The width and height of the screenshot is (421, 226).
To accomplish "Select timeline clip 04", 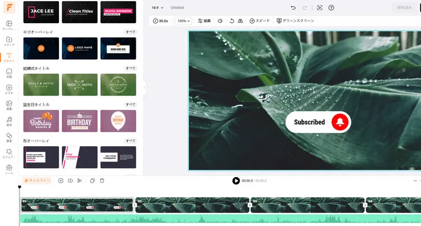I will tap(393, 205).
